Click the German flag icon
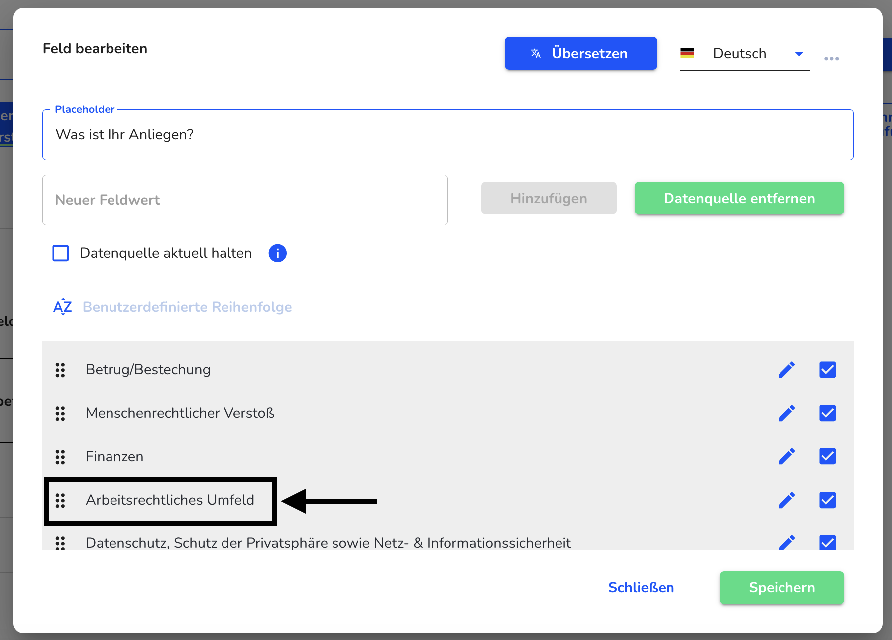 tap(687, 53)
